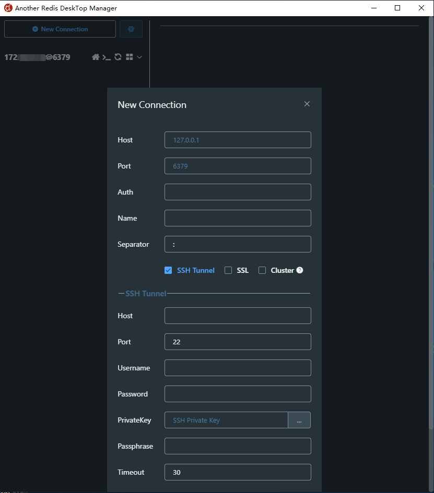
Task: Click into the Name field
Action: tap(238, 218)
